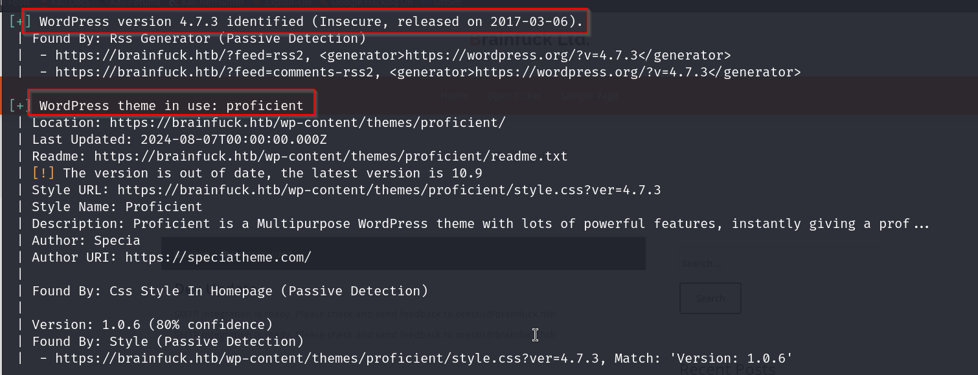Click the highlighted WordPress version 4.7.3 line
Screen dimensions: 978x375
(306, 21)
